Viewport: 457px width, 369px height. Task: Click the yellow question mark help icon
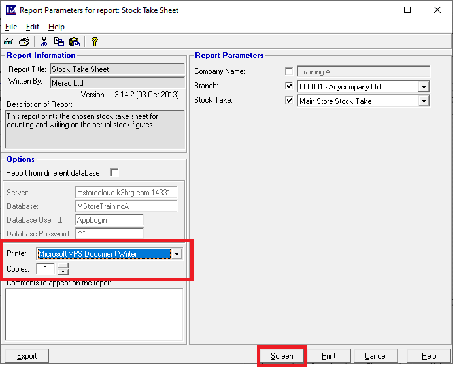[94, 42]
